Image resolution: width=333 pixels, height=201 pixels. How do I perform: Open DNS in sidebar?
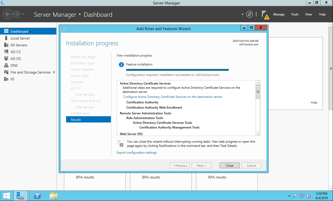pos(14,65)
